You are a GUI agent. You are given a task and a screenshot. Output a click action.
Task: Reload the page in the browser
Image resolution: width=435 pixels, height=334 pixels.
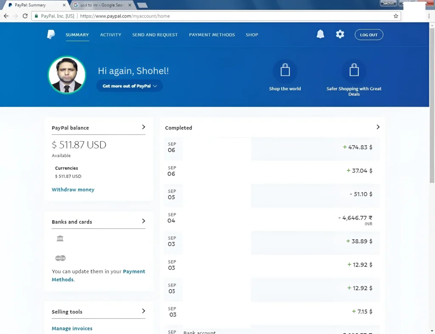(25, 16)
